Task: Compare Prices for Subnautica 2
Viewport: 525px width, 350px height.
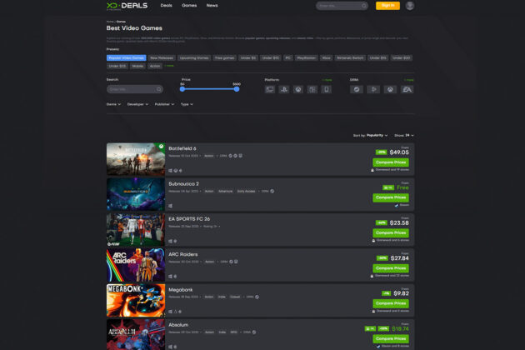Action: point(391,197)
